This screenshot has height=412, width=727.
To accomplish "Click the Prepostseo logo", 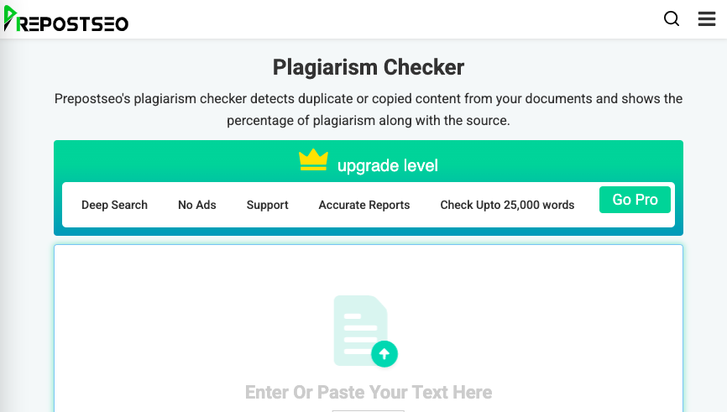I will [x=65, y=20].
